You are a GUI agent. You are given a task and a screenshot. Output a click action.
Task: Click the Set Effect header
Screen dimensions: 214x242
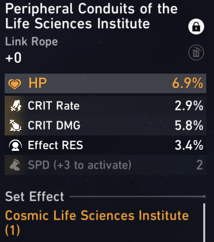point(34,196)
